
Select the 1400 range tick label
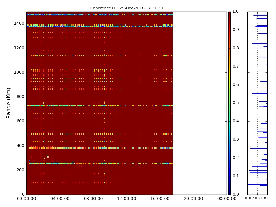(19, 23)
